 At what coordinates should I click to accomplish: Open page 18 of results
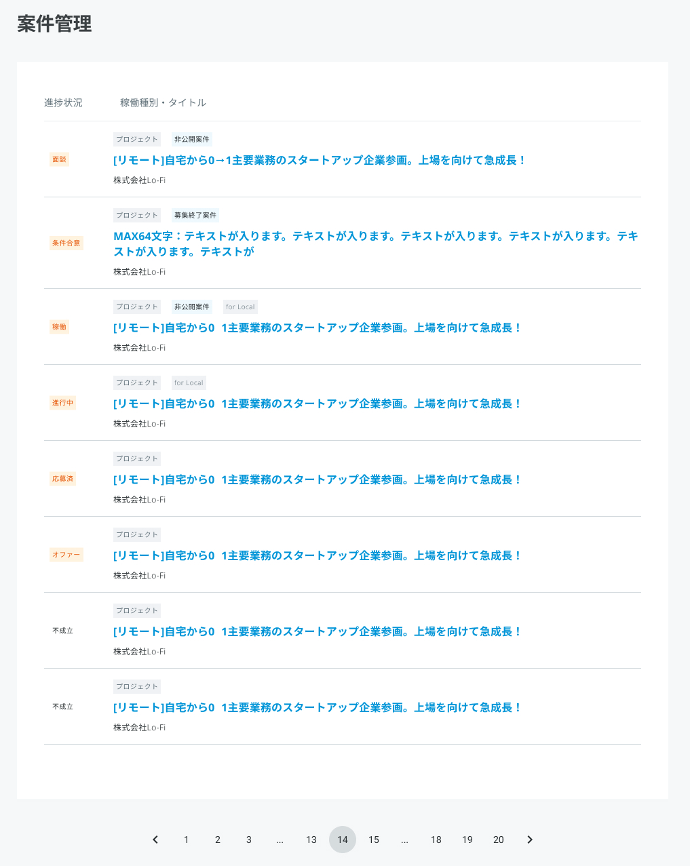coord(436,840)
